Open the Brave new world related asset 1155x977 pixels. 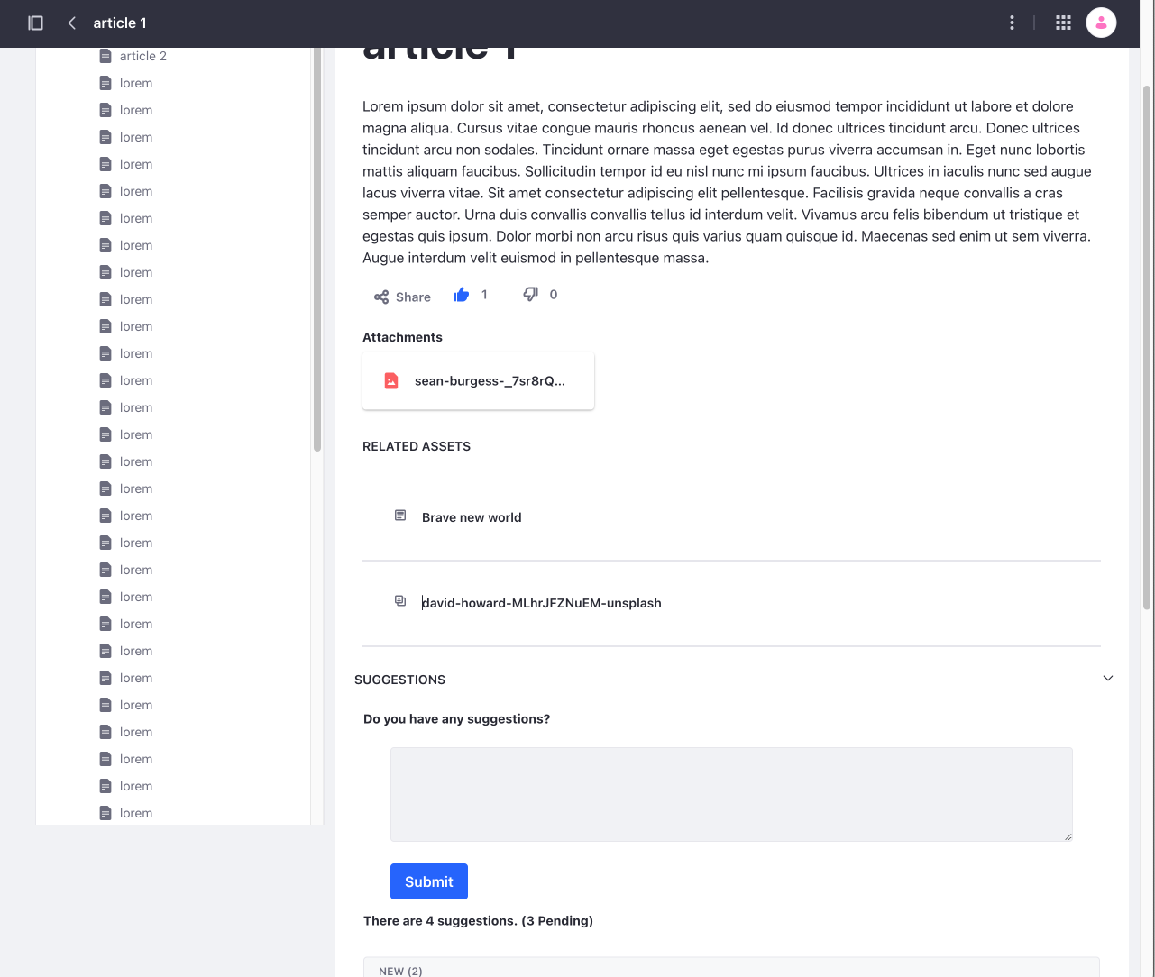click(x=472, y=517)
